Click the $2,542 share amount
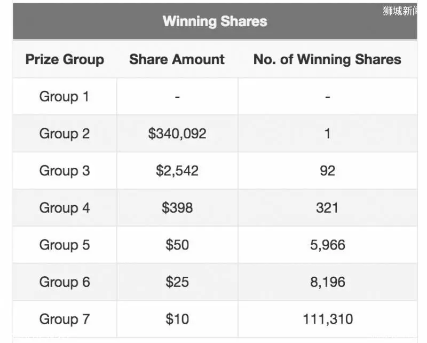This screenshot has width=427, height=343. (x=177, y=170)
